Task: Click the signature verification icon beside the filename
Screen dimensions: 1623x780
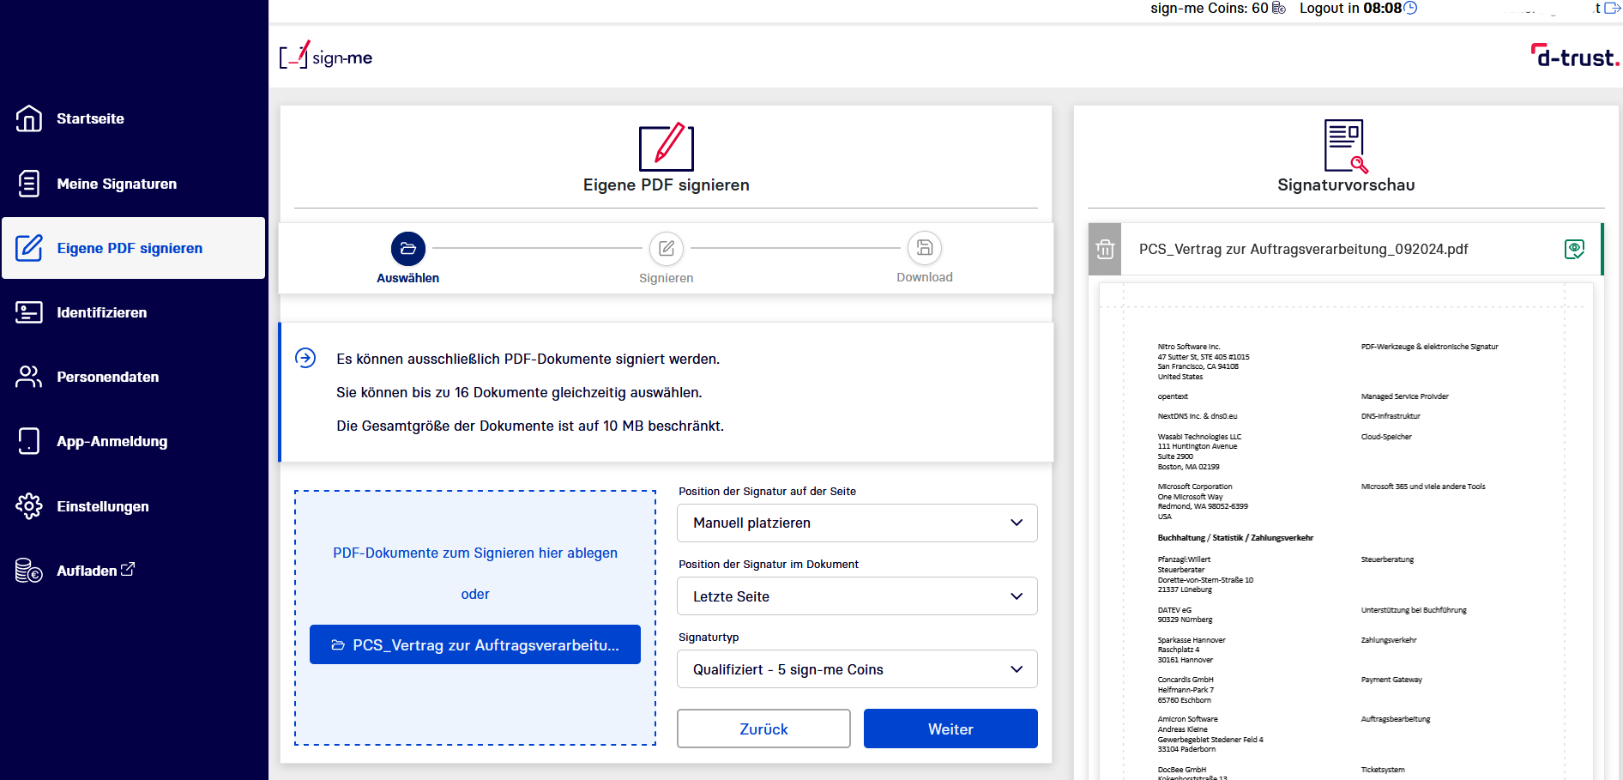Action: 1574,250
